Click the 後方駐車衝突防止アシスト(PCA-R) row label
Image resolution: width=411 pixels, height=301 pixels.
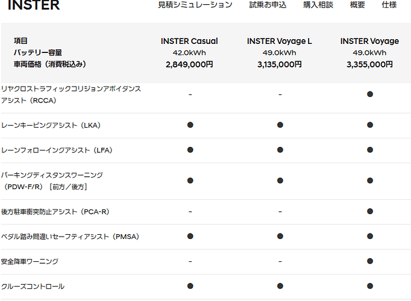55,212
